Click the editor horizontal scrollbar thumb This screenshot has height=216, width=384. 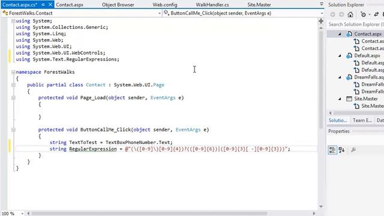pos(149,214)
